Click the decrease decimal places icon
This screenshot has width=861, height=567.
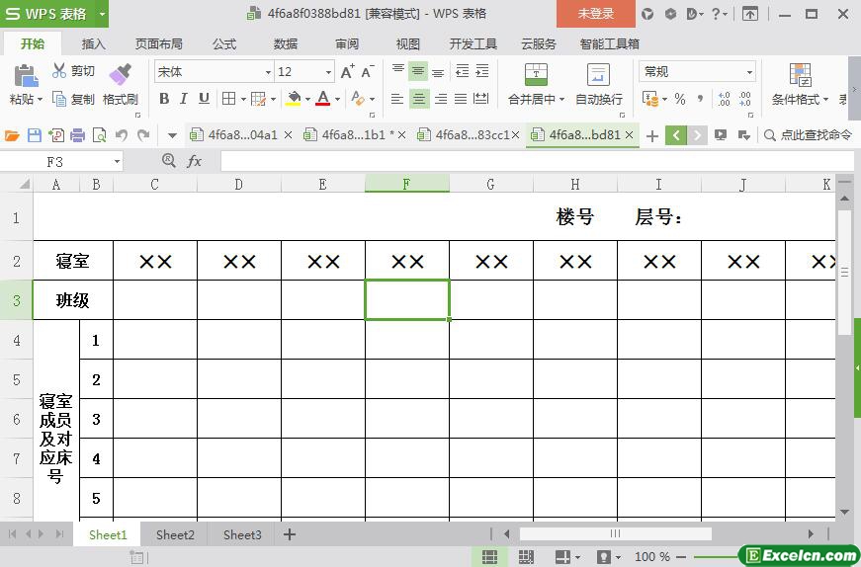pyautogui.click(x=745, y=99)
